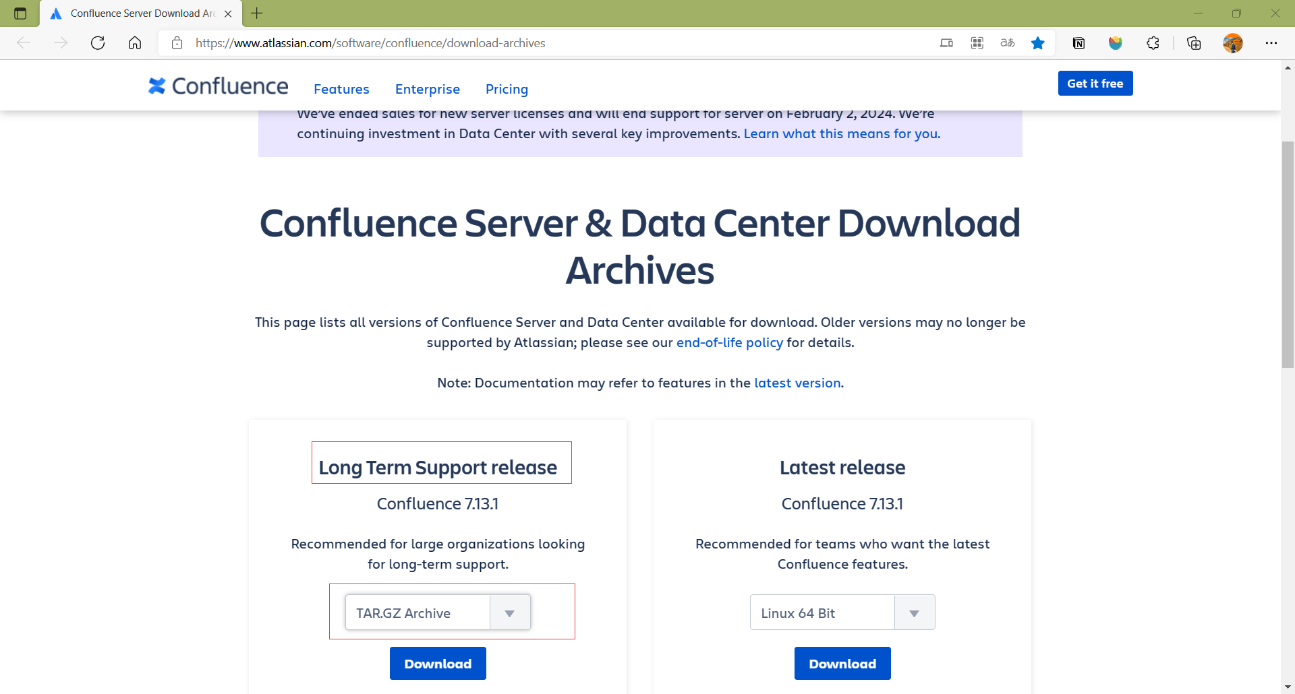
Task: Click the favorites star icon in address bar
Action: pyautogui.click(x=1037, y=43)
